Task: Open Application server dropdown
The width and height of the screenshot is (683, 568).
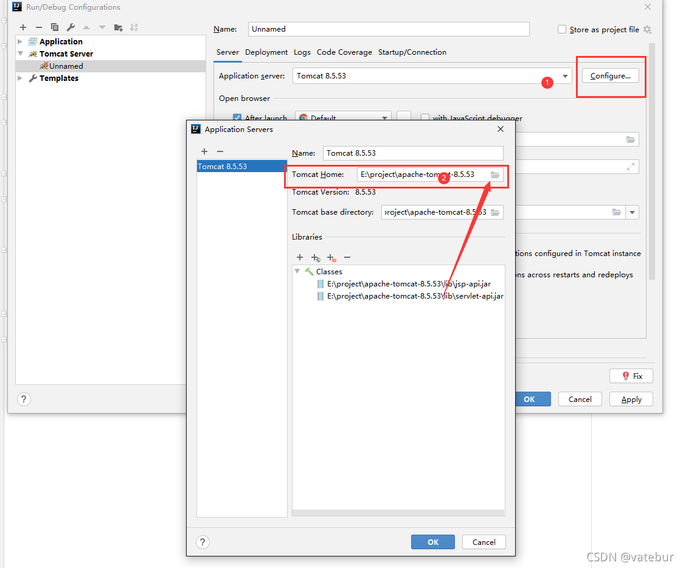Action: pos(565,76)
